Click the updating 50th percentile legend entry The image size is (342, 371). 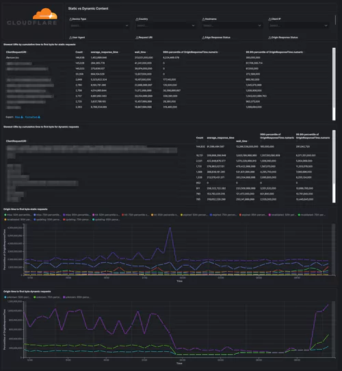coord(47,220)
